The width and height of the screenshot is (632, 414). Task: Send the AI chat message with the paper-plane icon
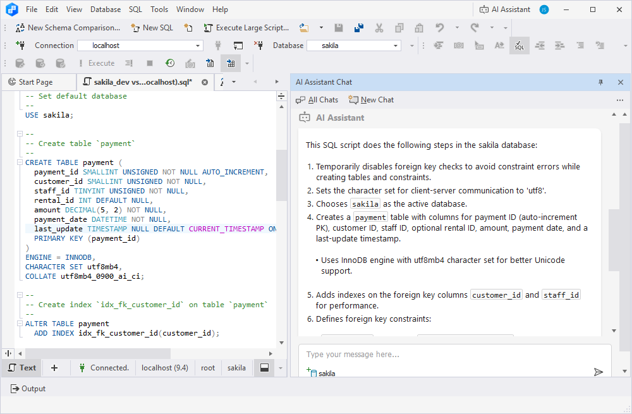tap(599, 372)
